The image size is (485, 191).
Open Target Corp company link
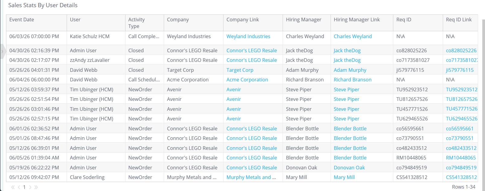[240, 70]
